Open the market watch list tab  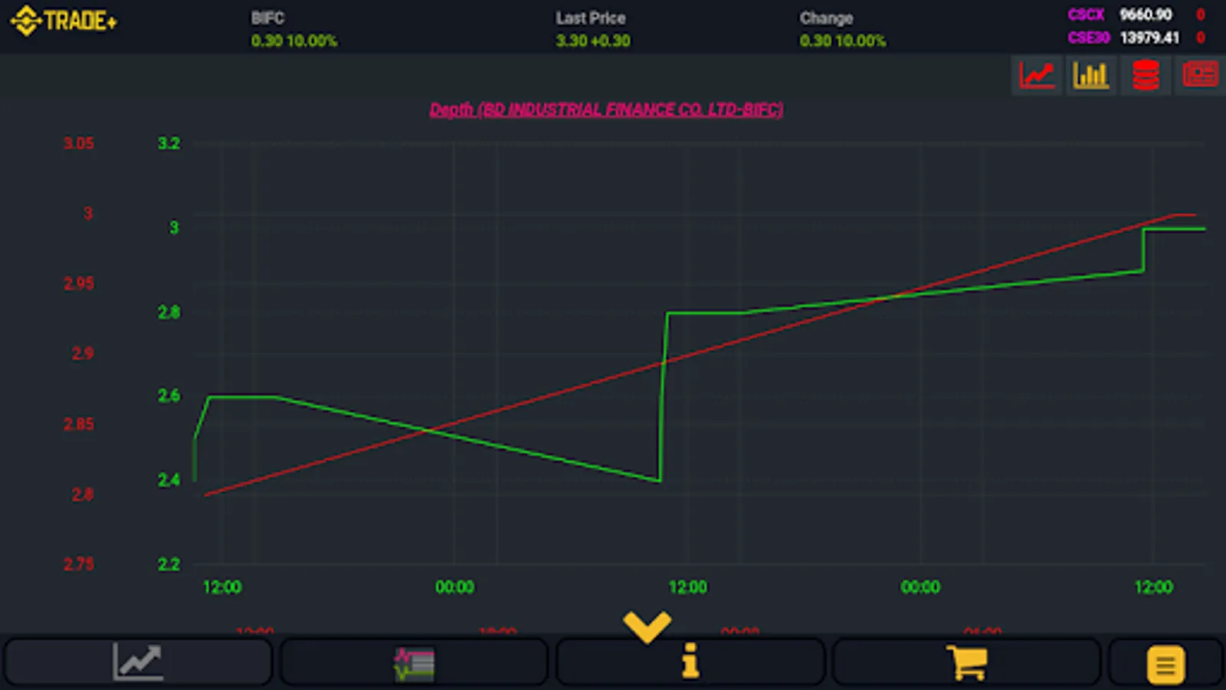point(414,662)
